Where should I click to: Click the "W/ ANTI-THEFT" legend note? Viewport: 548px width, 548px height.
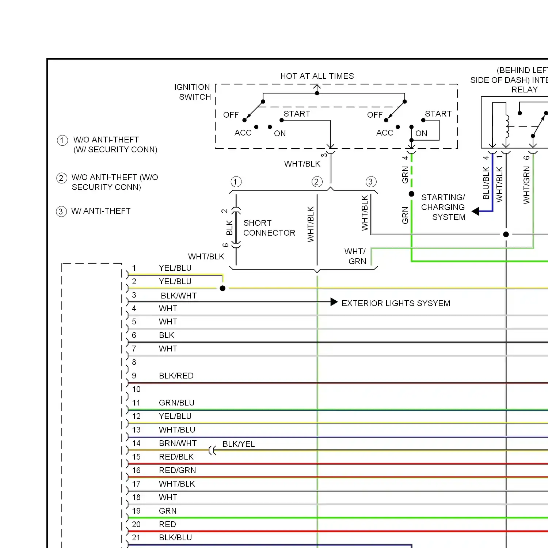click(101, 211)
